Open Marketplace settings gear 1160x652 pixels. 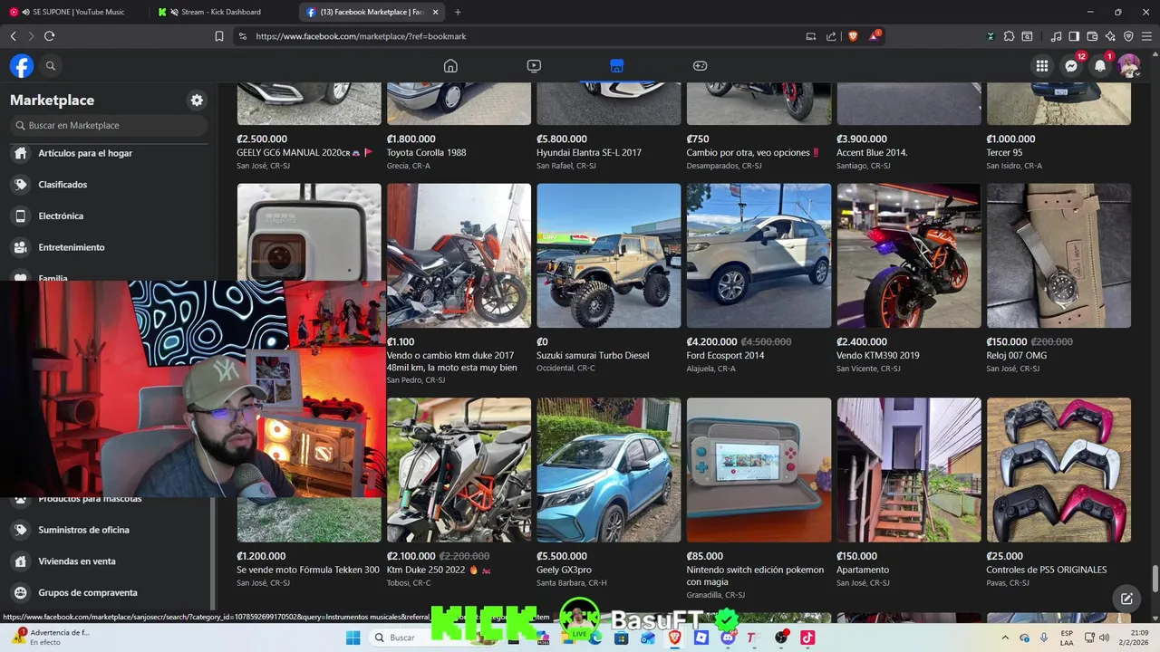pyautogui.click(x=197, y=101)
